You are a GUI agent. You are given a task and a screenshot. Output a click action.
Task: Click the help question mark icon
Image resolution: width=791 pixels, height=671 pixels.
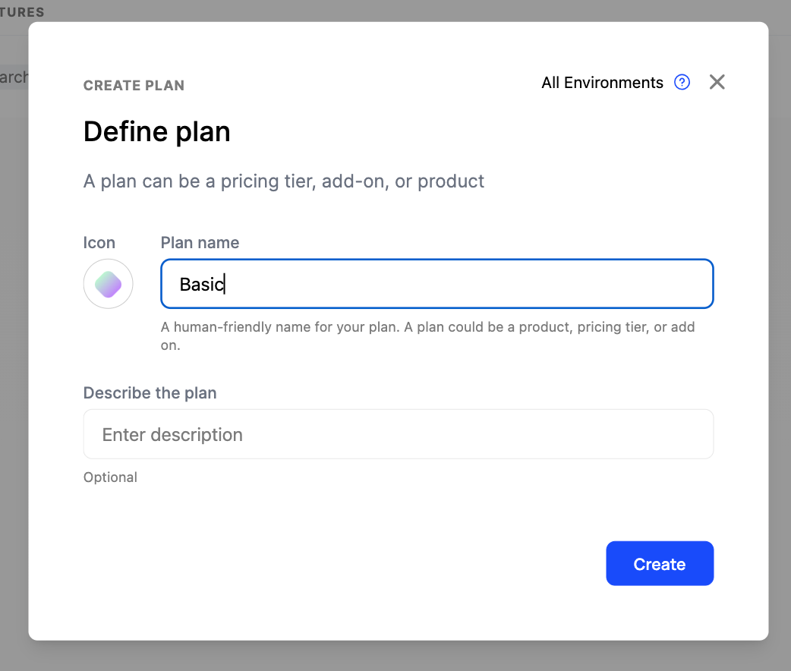pyautogui.click(x=682, y=82)
